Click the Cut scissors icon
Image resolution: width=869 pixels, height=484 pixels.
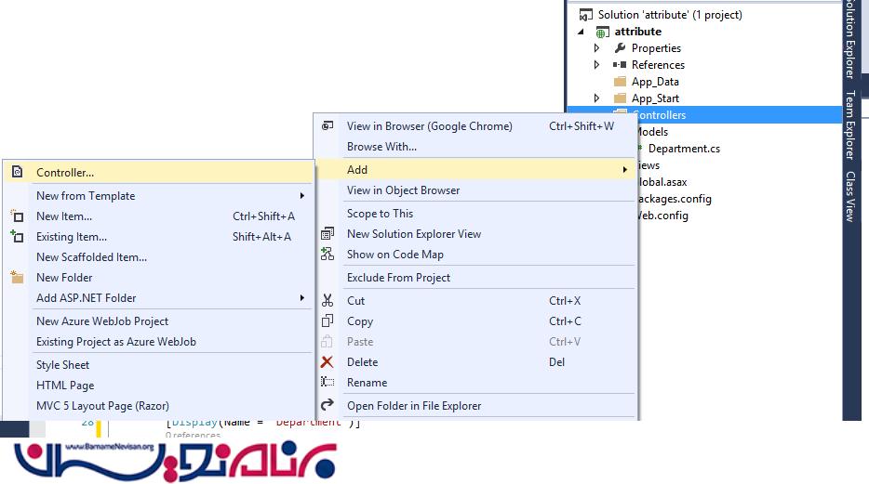point(327,301)
